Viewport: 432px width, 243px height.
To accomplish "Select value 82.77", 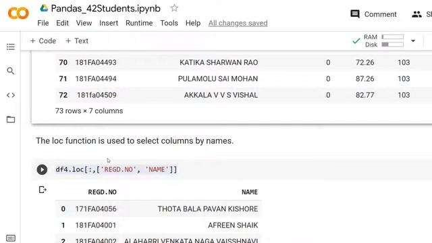I will tap(364, 95).
